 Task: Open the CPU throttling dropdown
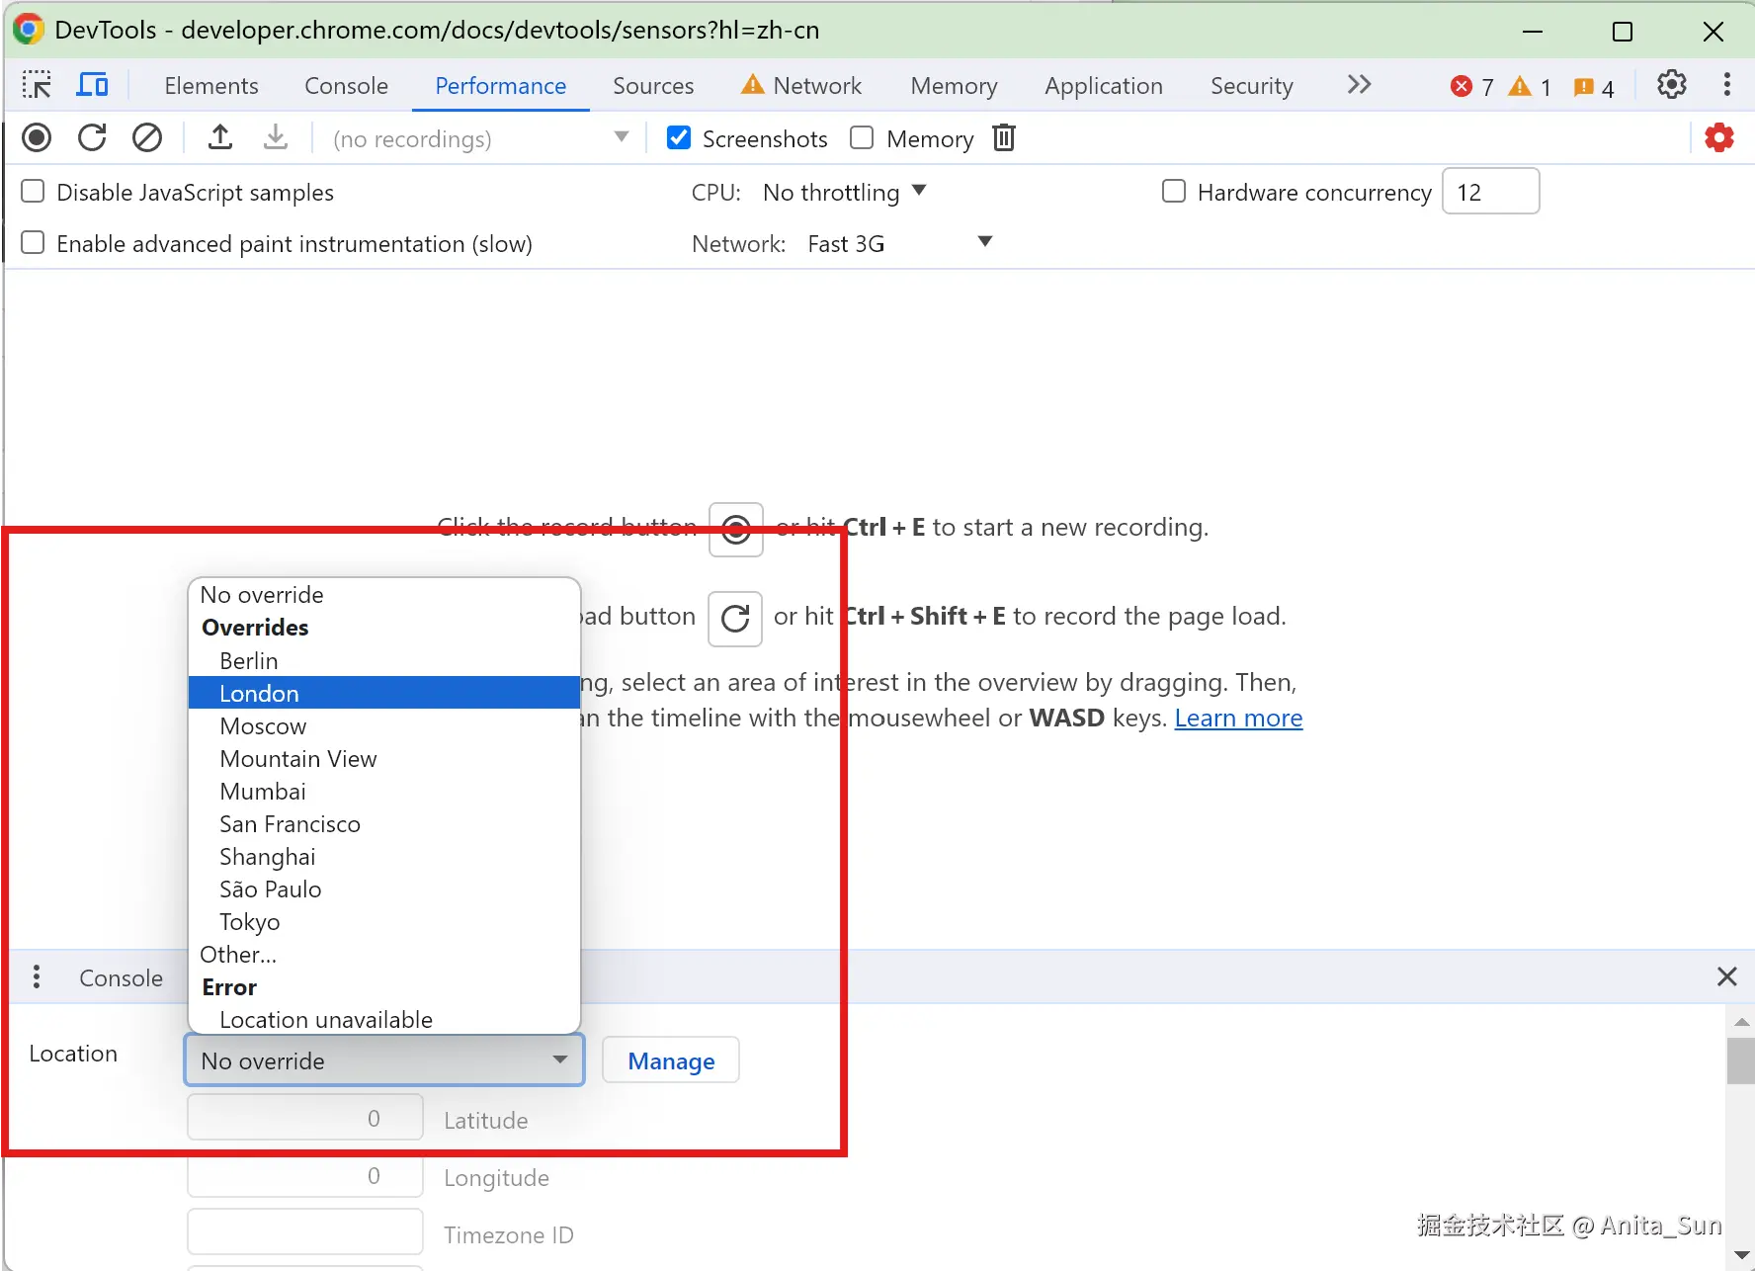pos(845,192)
